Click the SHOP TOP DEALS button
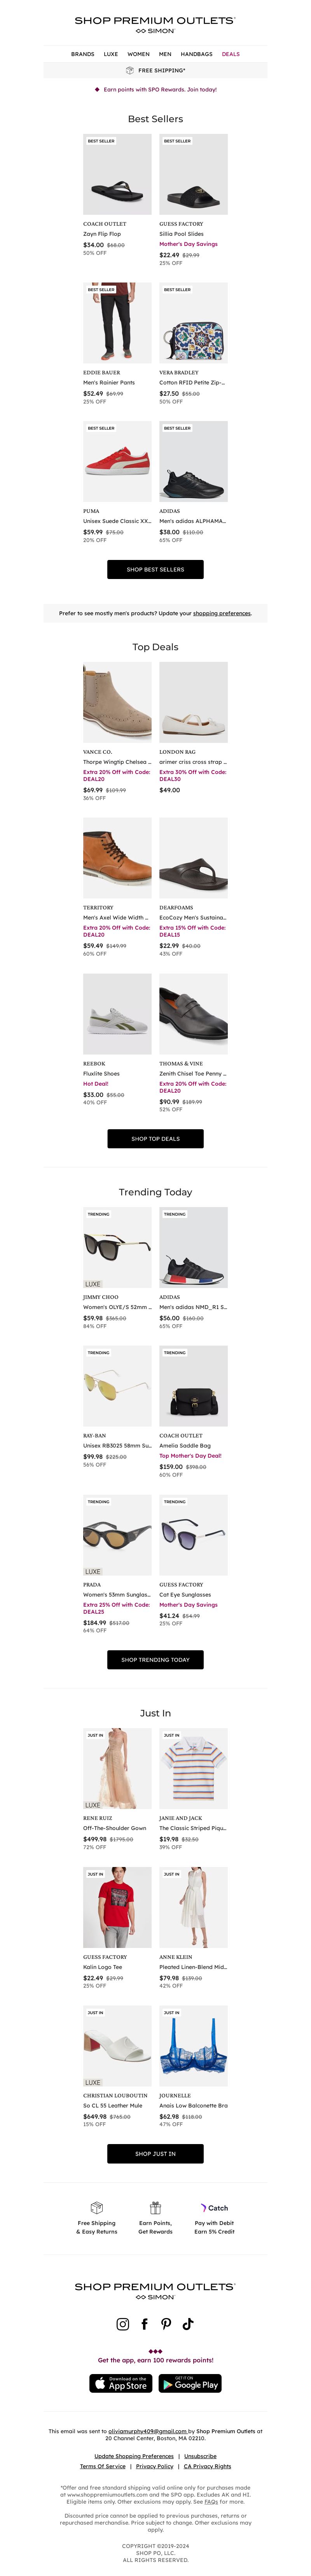311x2576 pixels. coord(155,1138)
